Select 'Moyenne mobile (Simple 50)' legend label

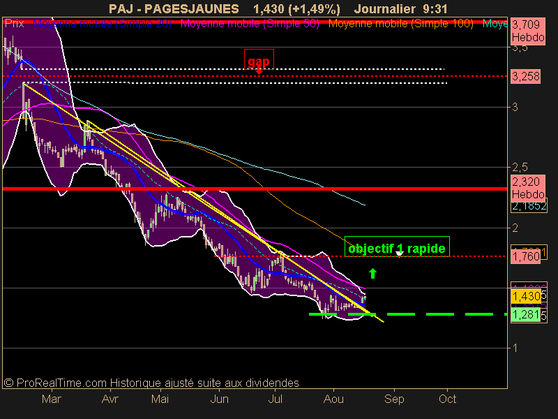[x=250, y=24]
